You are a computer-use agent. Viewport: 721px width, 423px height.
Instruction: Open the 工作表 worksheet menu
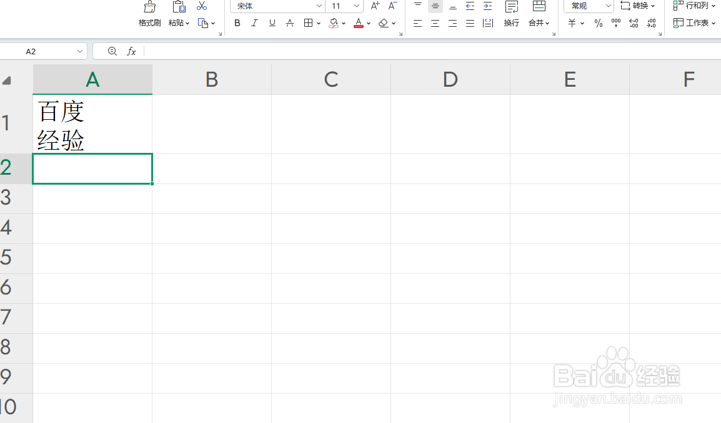tap(694, 22)
